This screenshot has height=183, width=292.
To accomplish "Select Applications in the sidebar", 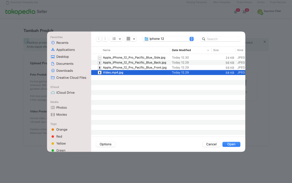I will click(x=65, y=49).
